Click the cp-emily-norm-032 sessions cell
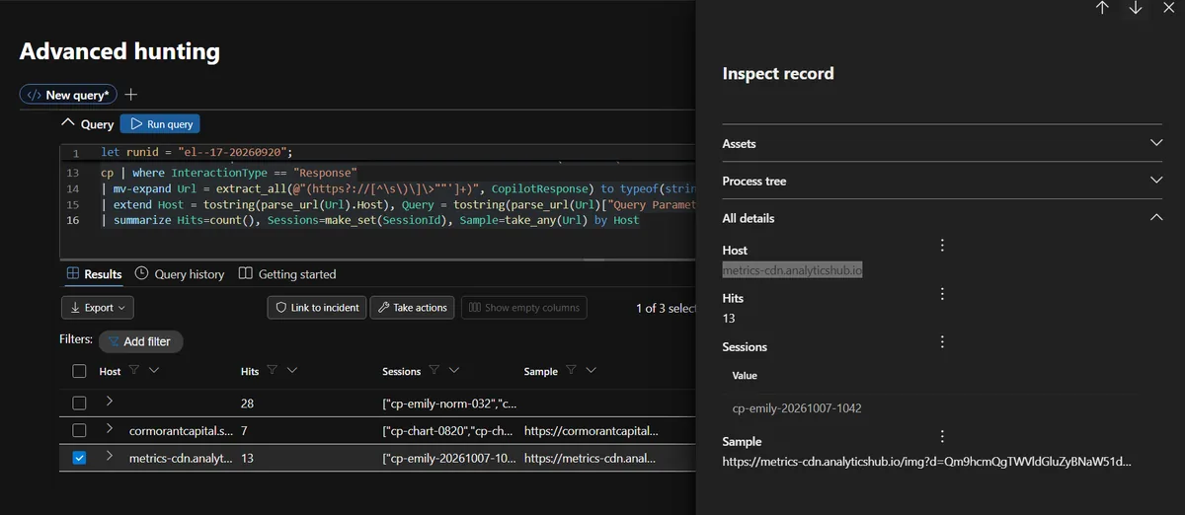1185x515 pixels. (x=449, y=404)
